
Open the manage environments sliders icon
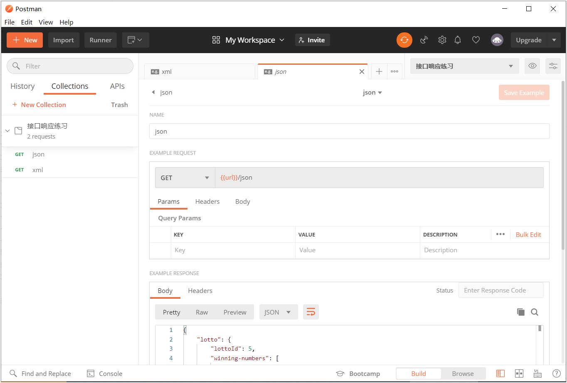(x=553, y=66)
